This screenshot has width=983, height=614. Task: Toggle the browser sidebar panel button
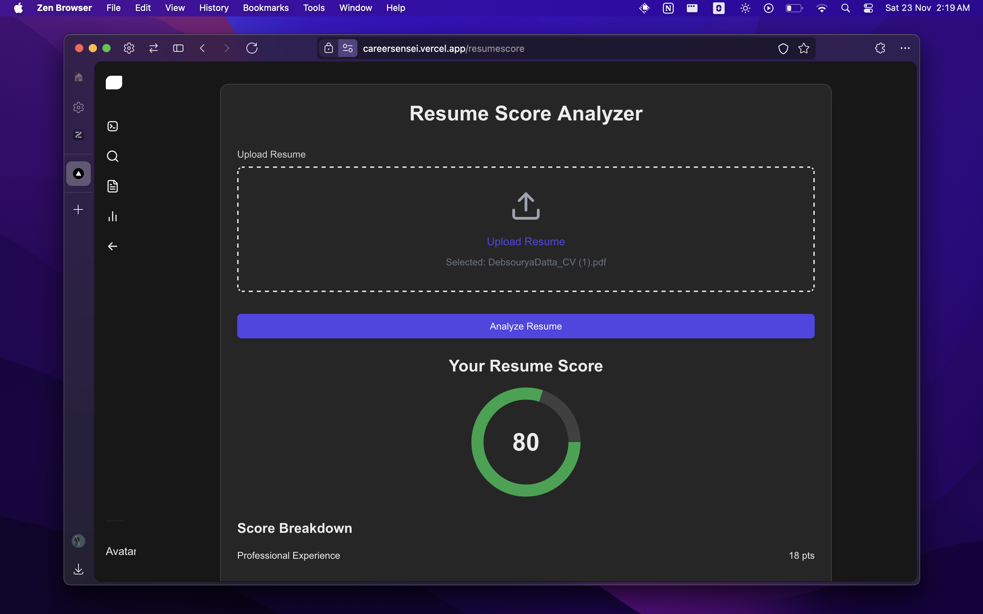pos(178,48)
